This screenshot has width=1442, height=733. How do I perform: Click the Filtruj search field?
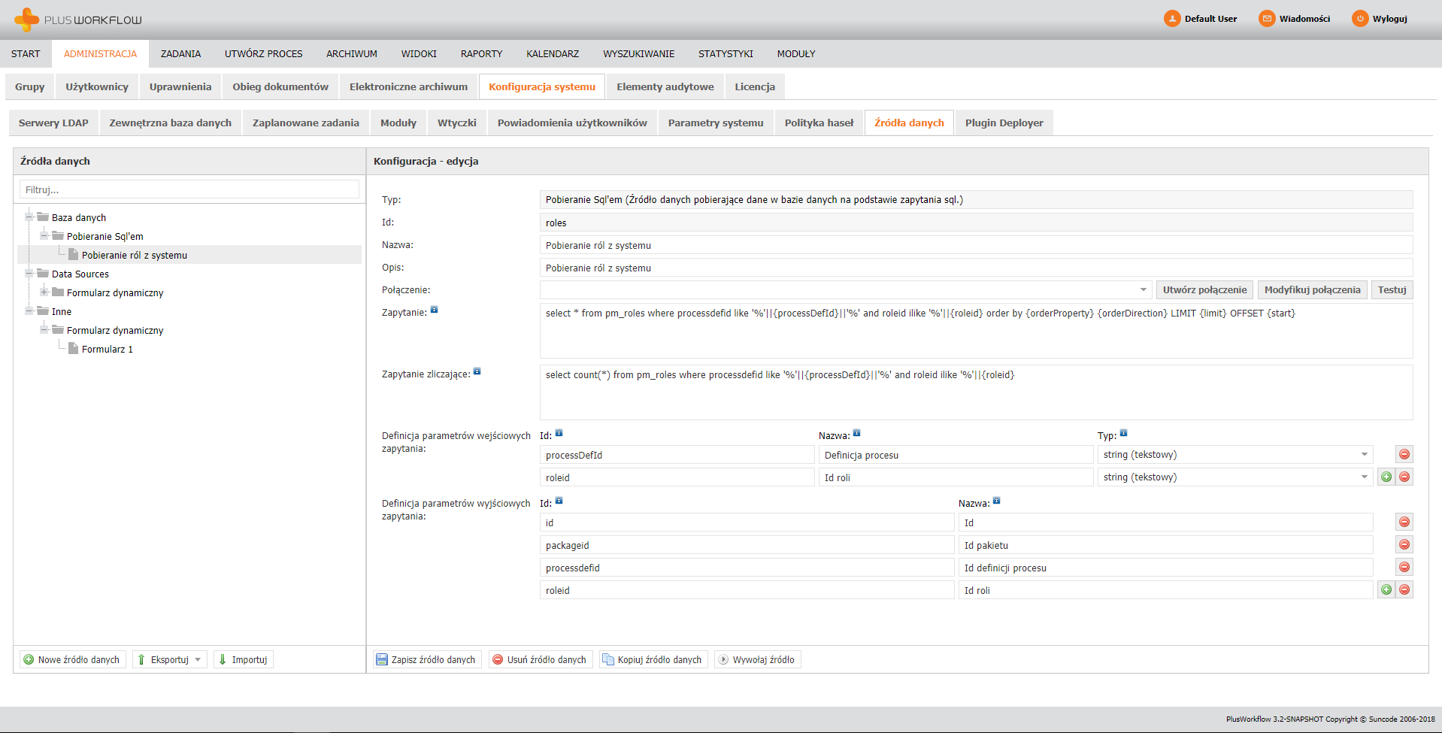point(189,189)
